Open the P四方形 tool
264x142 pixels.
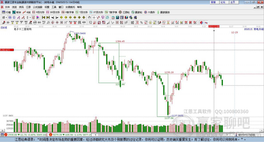click(38, 12)
